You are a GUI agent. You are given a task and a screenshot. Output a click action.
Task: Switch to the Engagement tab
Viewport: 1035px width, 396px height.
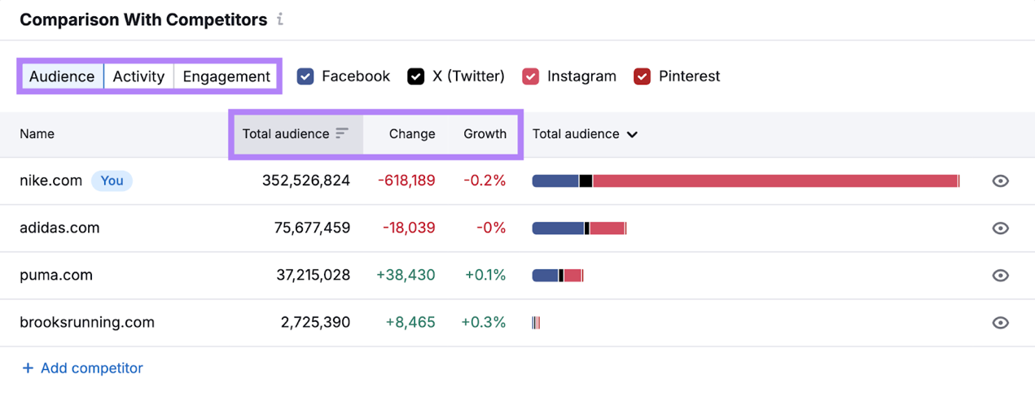(226, 76)
